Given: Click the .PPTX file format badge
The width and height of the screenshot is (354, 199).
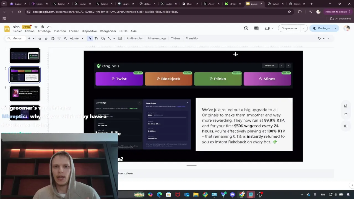Looking at the screenshot, I should tap(26, 27).
